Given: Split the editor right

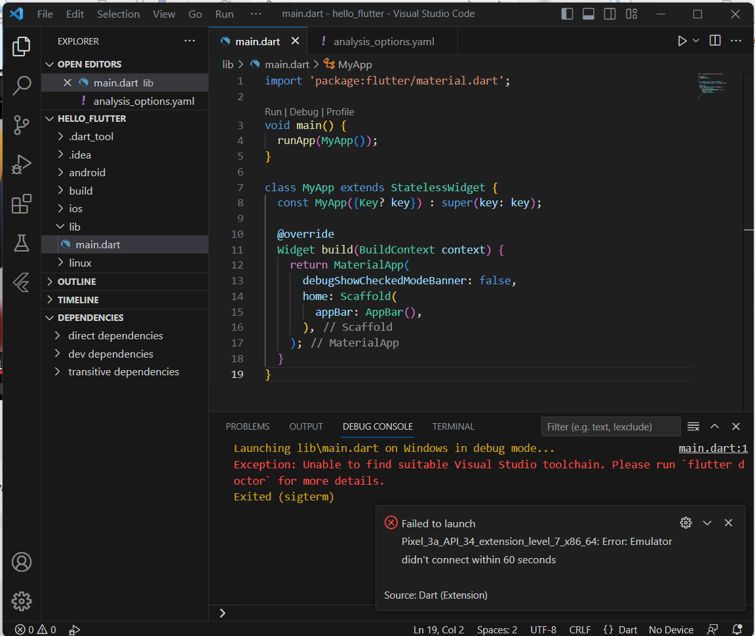Looking at the screenshot, I should pos(715,41).
